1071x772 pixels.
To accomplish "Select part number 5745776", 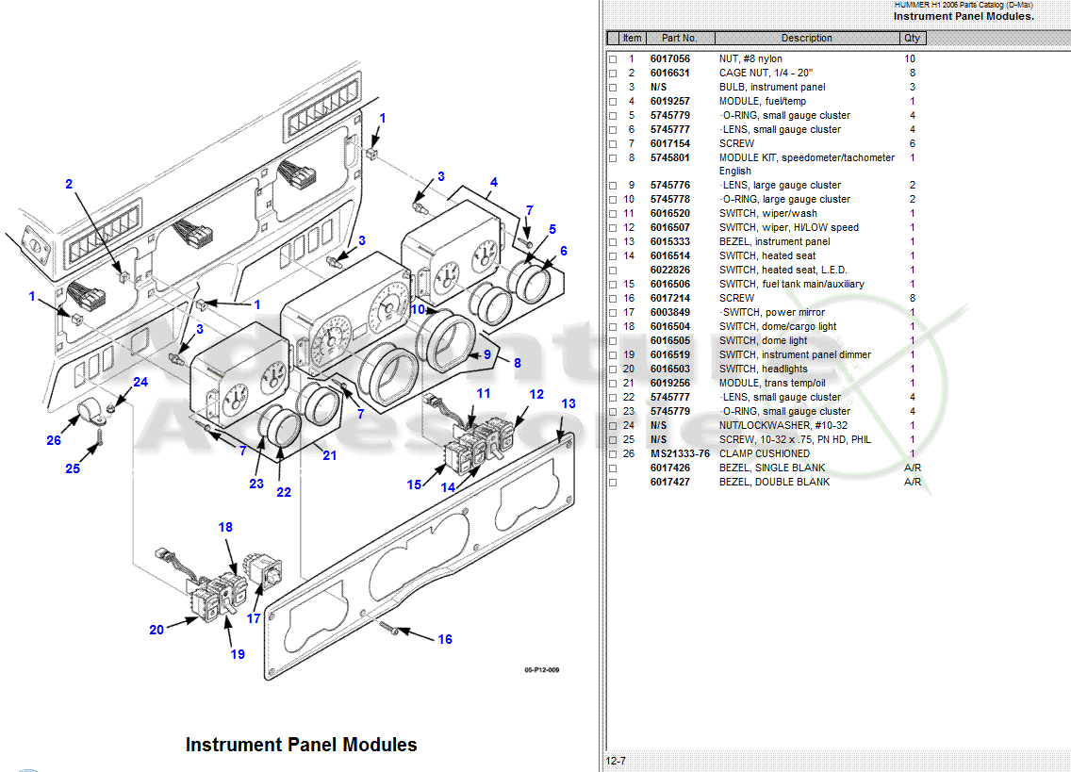I will tap(670, 185).
